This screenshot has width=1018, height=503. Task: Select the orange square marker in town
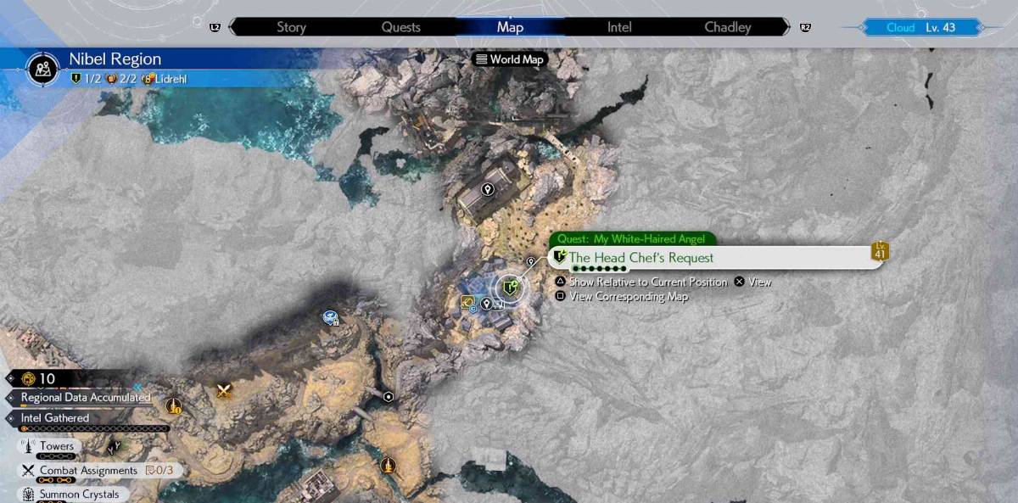point(467,301)
